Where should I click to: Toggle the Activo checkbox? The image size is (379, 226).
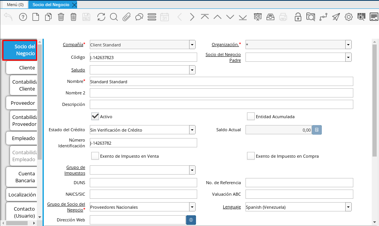[x=95, y=116]
